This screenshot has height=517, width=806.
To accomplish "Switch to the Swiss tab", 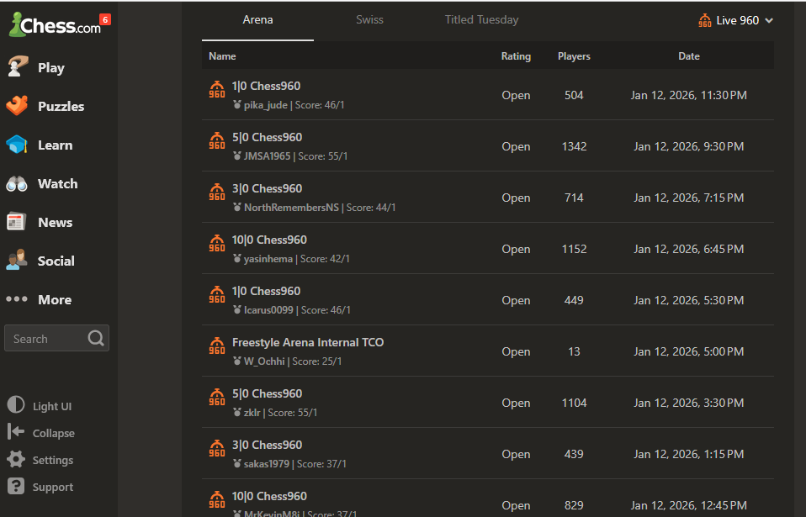I will coord(369,19).
